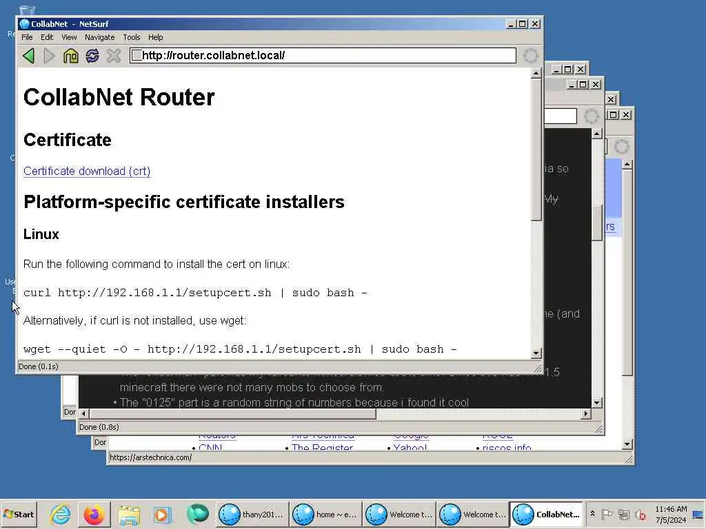Click the CollabNet taskbar button
The width and height of the screenshot is (706, 529).
pos(547,514)
